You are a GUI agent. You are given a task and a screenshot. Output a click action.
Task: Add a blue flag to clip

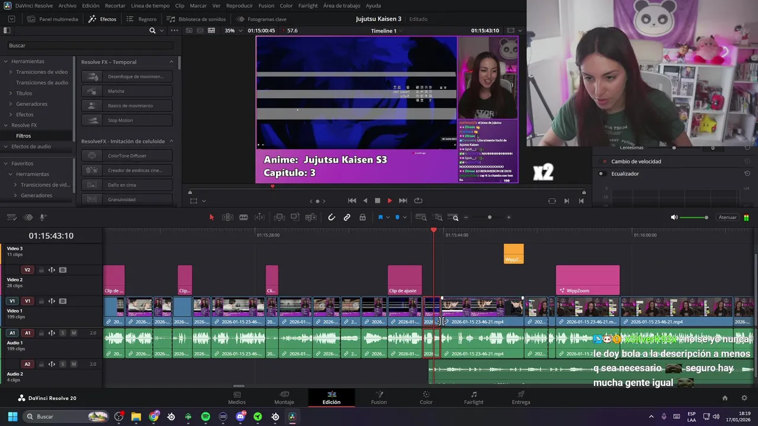coord(380,217)
